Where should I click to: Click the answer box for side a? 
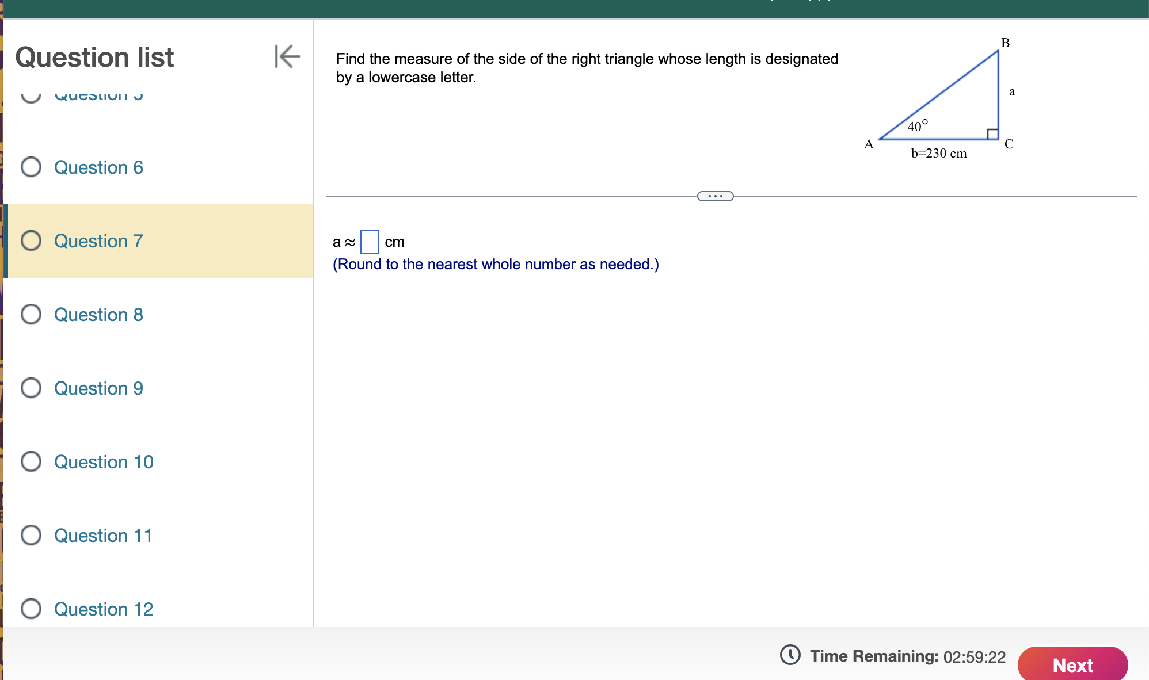click(370, 242)
